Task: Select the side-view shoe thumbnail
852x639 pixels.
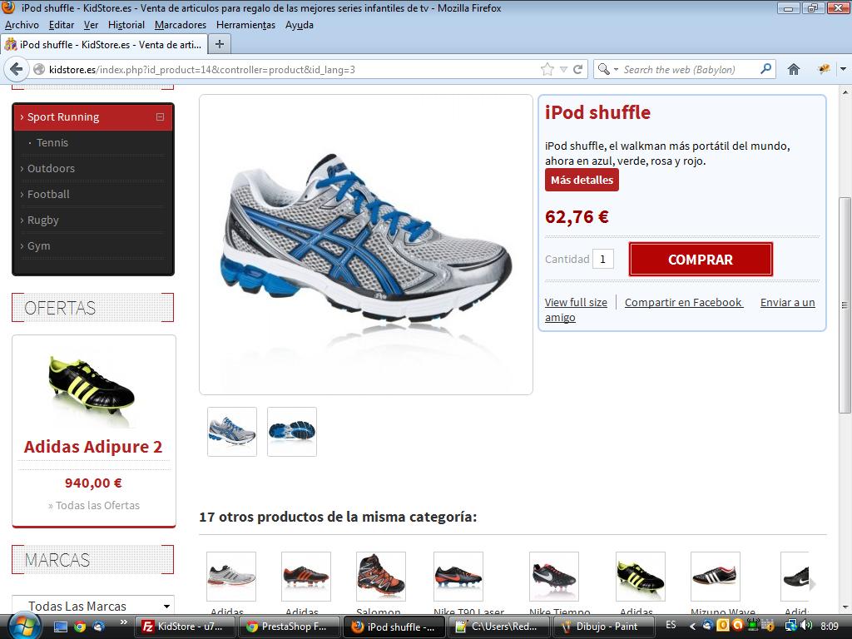Action: click(x=232, y=432)
